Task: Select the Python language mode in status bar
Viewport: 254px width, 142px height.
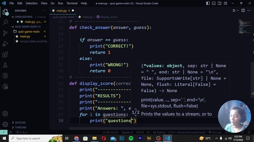Action: coord(161,133)
